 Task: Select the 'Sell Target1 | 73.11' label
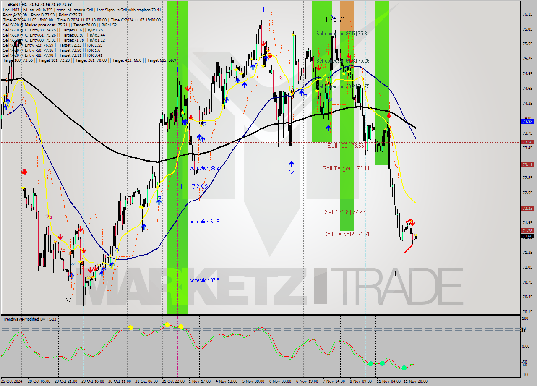click(x=346, y=168)
